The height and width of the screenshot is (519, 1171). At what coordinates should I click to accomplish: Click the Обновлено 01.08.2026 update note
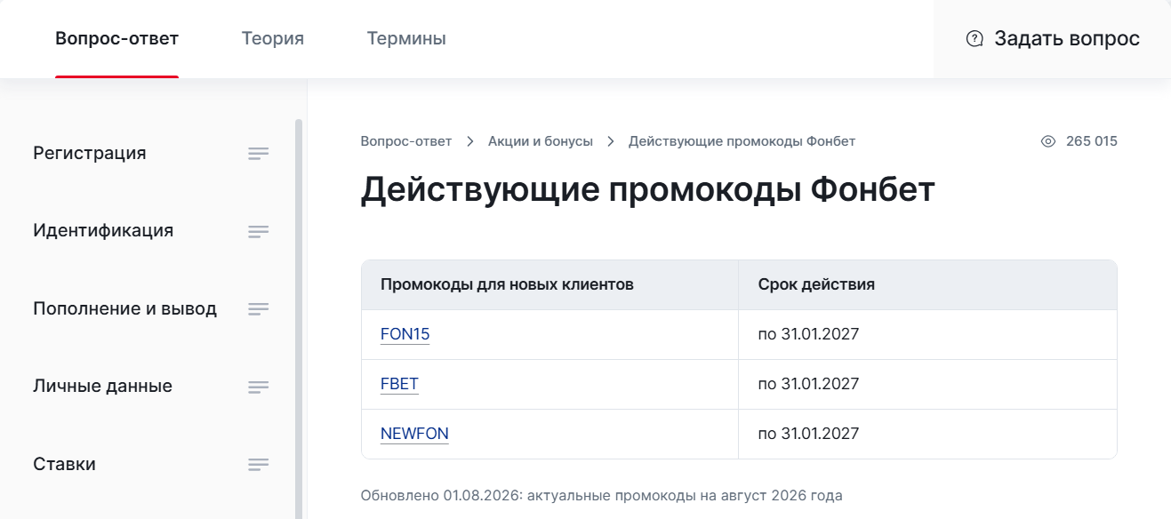601,495
